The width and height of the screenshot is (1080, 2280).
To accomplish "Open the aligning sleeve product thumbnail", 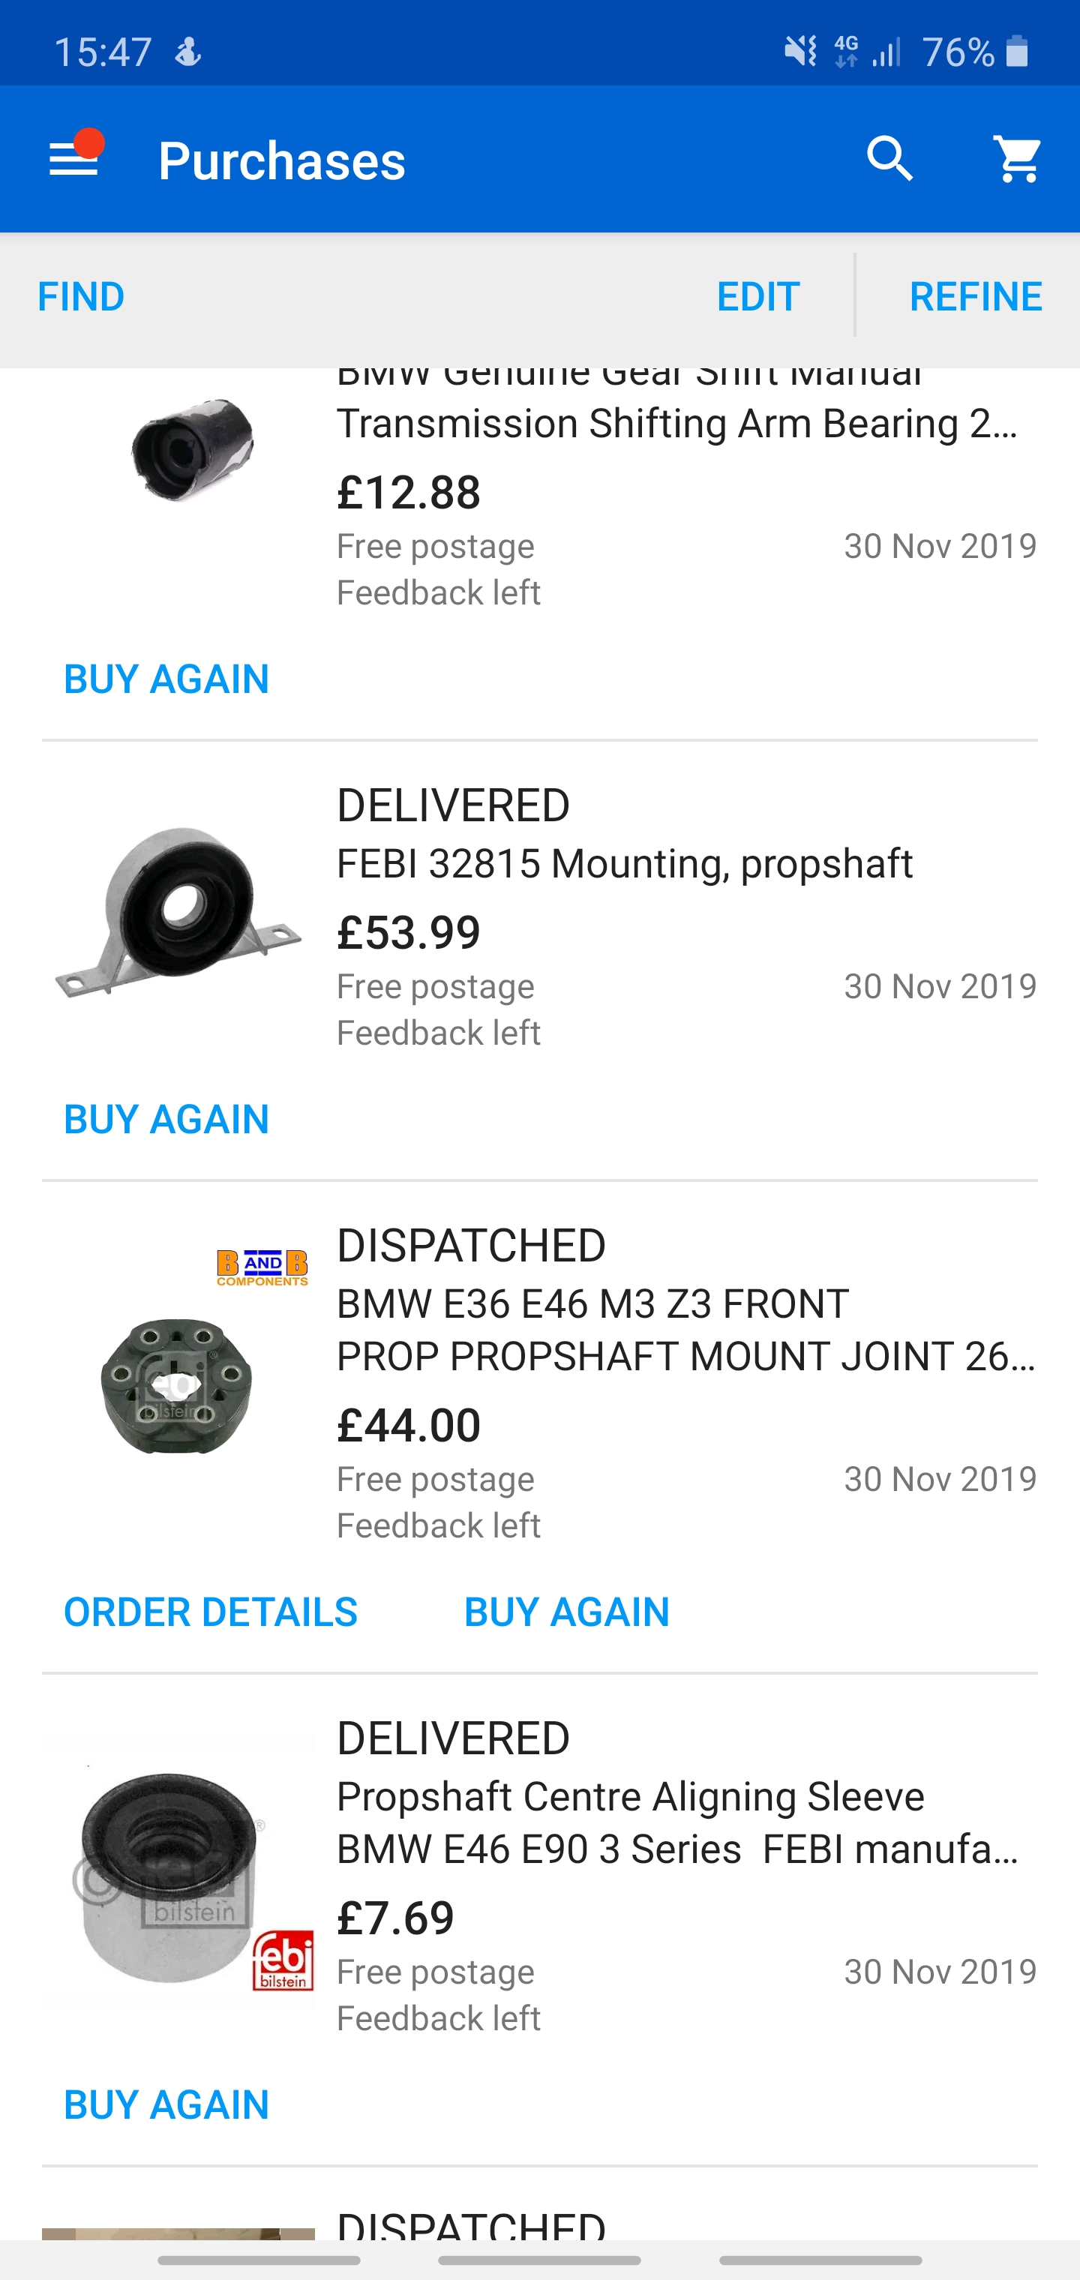I will coord(178,1872).
